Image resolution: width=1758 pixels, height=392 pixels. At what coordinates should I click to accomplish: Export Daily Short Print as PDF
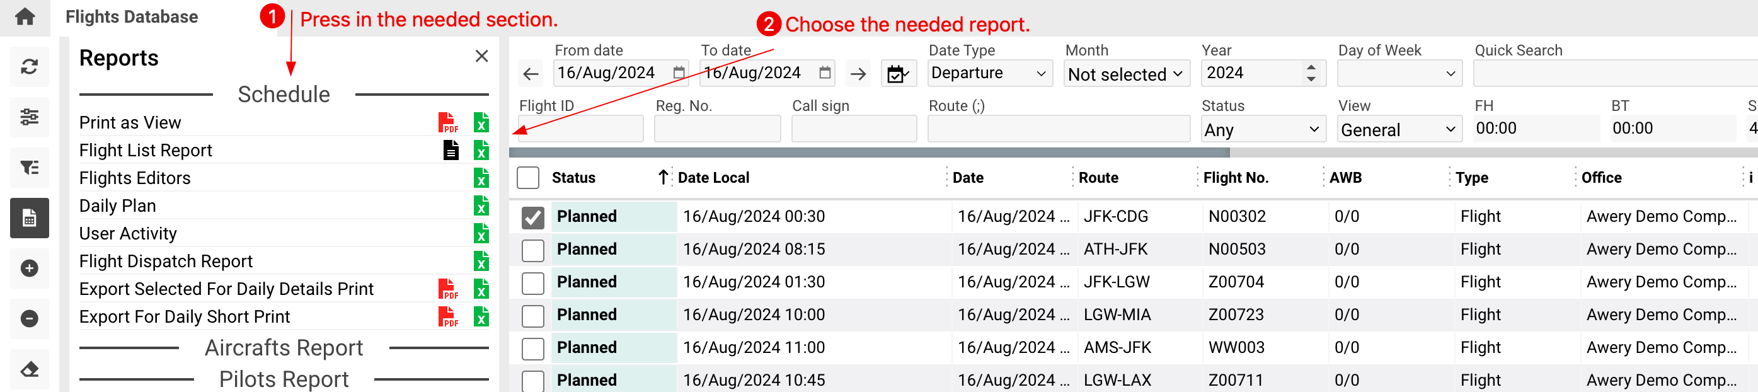[x=447, y=317]
